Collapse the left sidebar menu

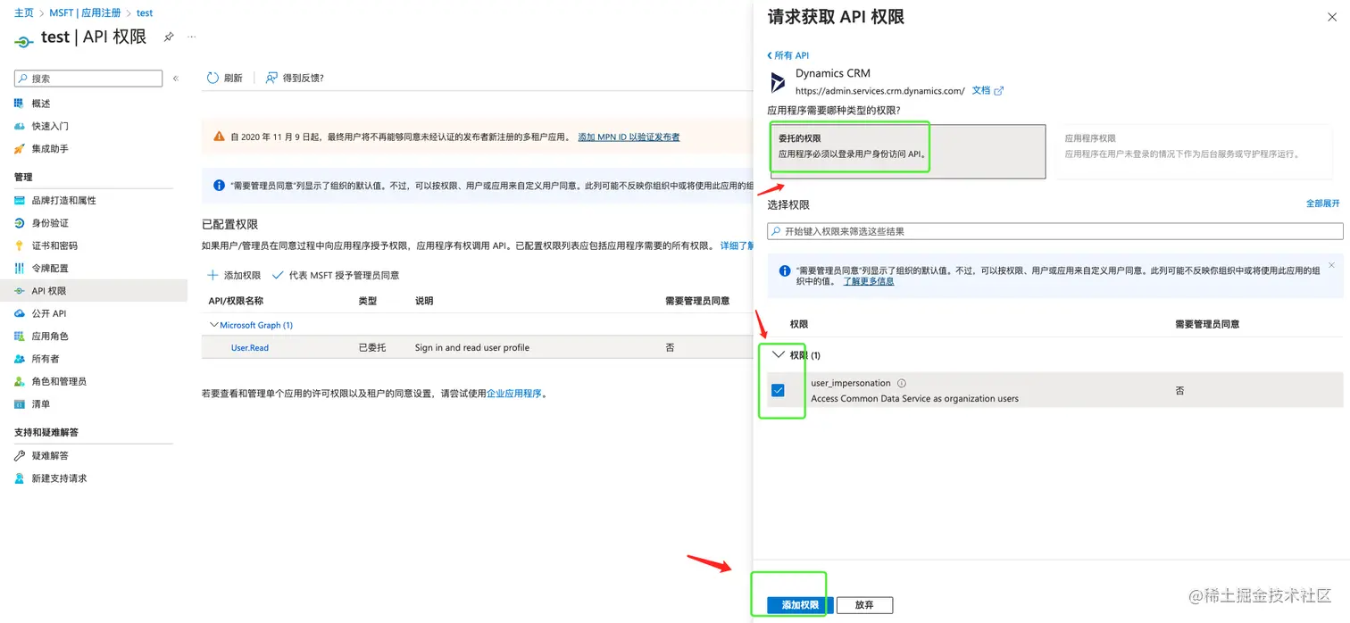tap(176, 79)
